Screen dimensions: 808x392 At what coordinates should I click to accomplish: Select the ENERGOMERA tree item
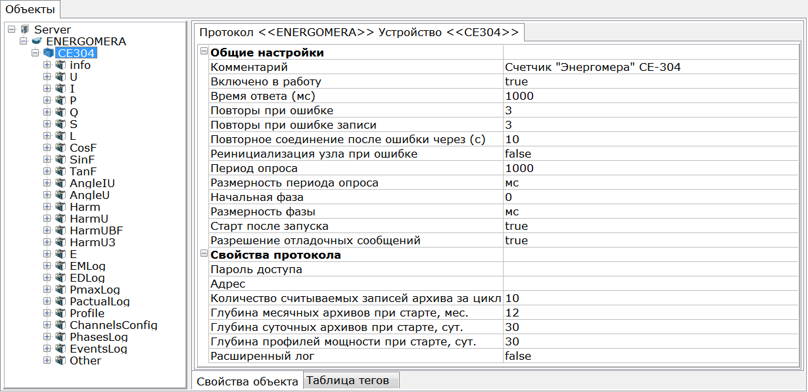click(86, 41)
